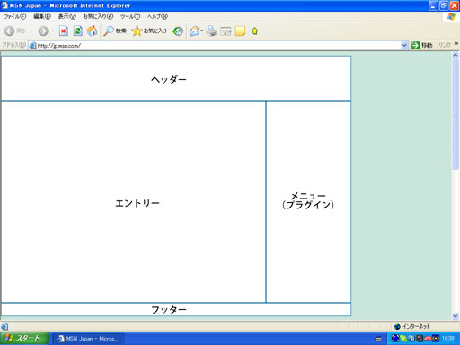The width and height of the screenshot is (460, 345).
Task: Click the エントリー entry area text
Action: (x=137, y=203)
